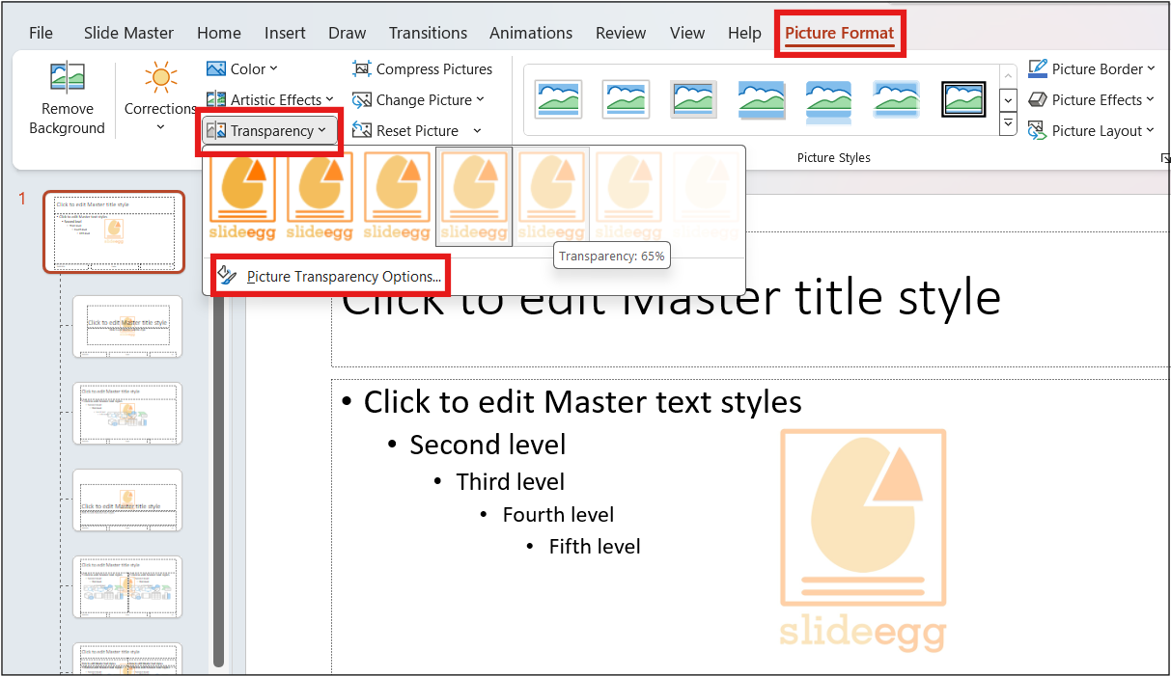Click the Change Picture command
The height and width of the screenshot is (676, 1171).
point(418,99)
